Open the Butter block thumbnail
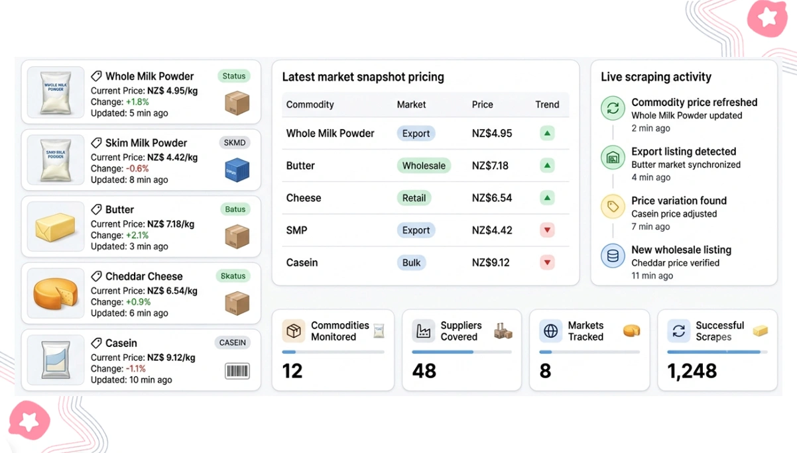Image resolution: width=797 pixels, height=453 pixels. (x=56, y=226)
